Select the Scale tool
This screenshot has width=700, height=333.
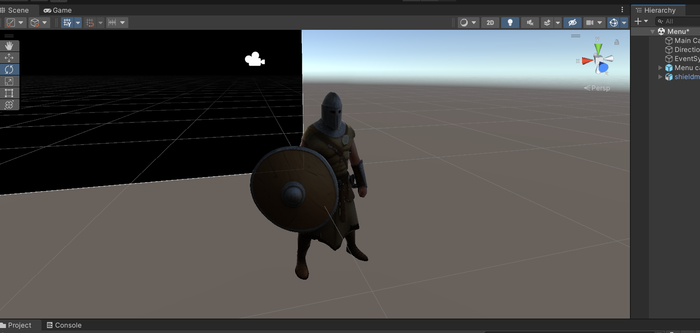tap(9, 81)
